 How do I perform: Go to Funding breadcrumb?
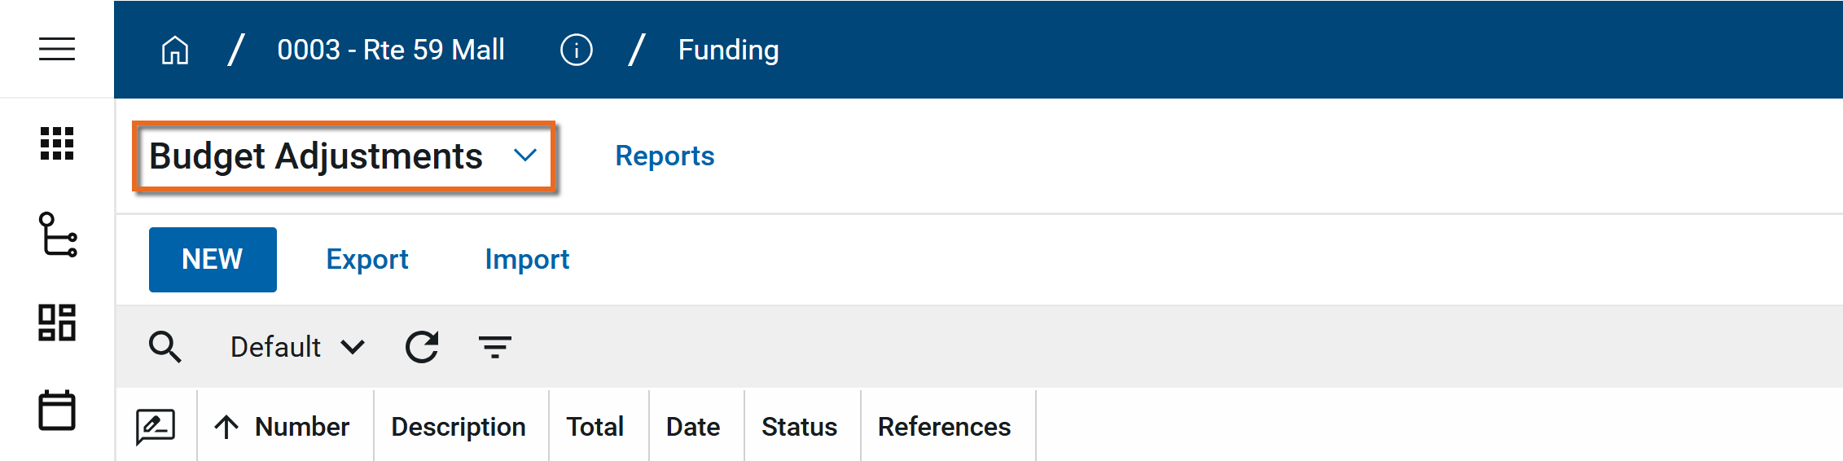click(728, 50)
